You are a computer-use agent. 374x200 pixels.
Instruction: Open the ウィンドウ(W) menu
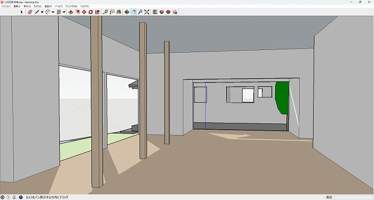pos(71,6)
